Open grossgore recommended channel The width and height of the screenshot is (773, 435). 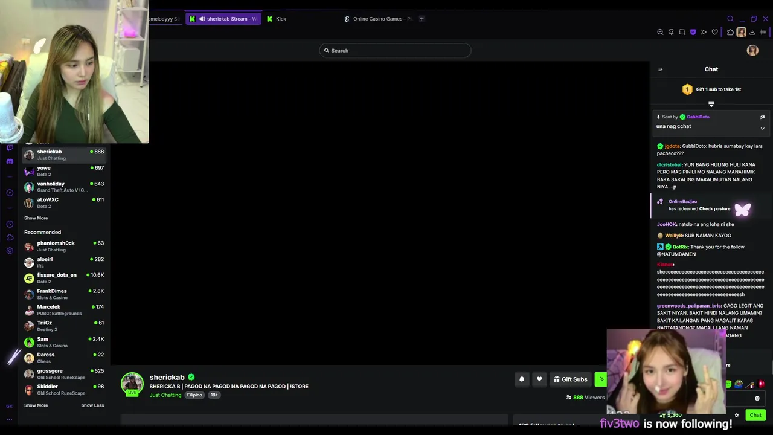(x=64, y=374)
